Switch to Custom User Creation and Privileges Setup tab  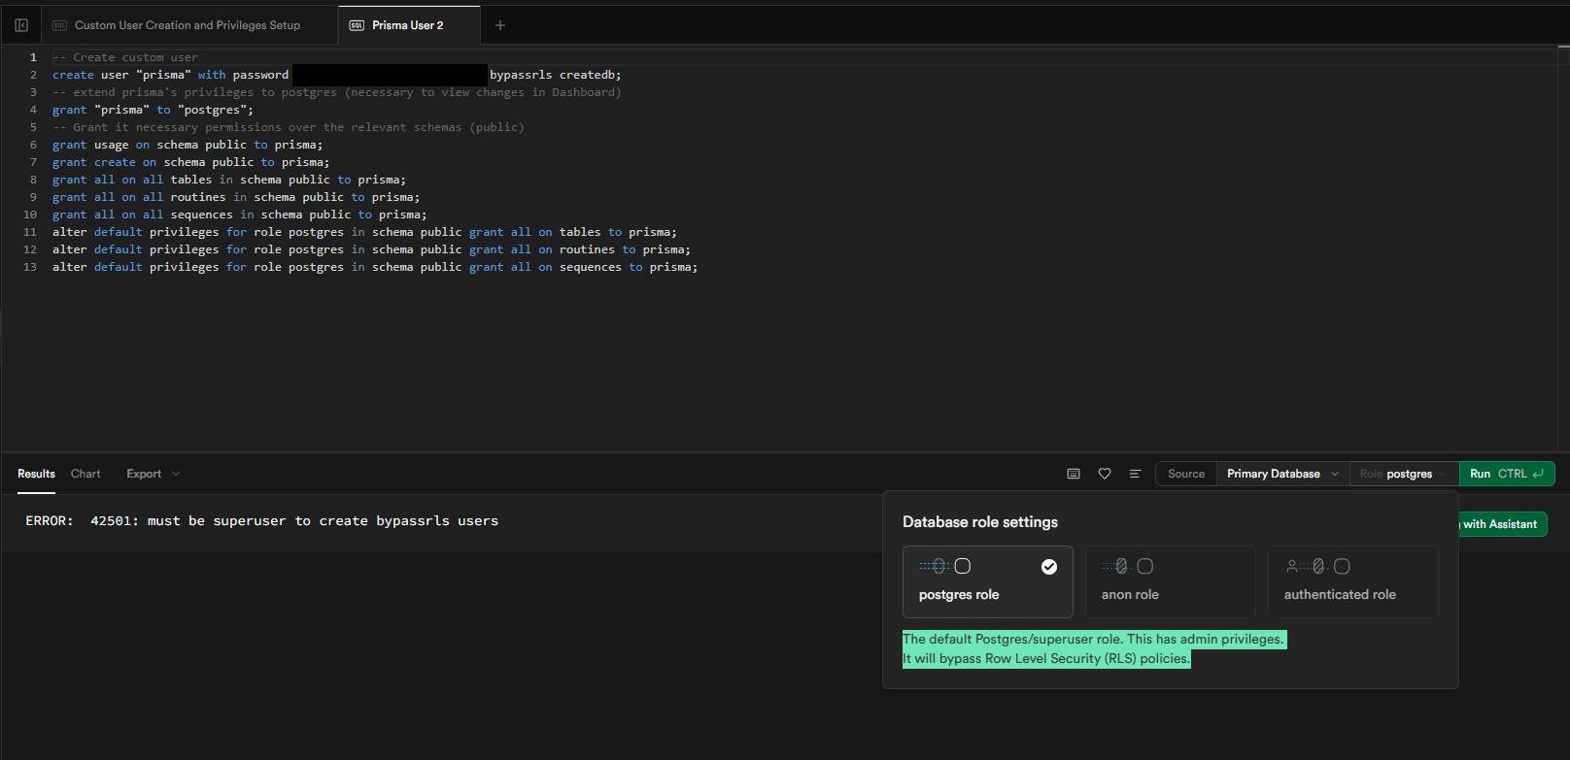(x=188, y=25)
